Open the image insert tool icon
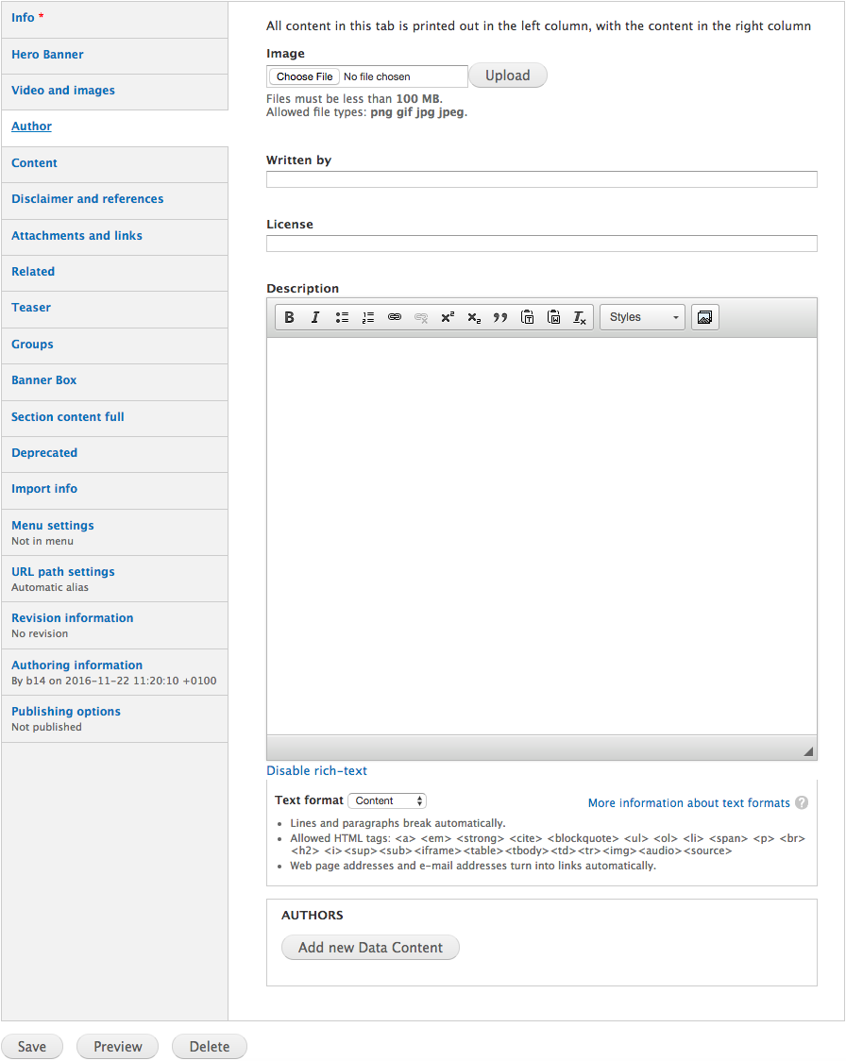846x1061 pixels. click(704, 317)
